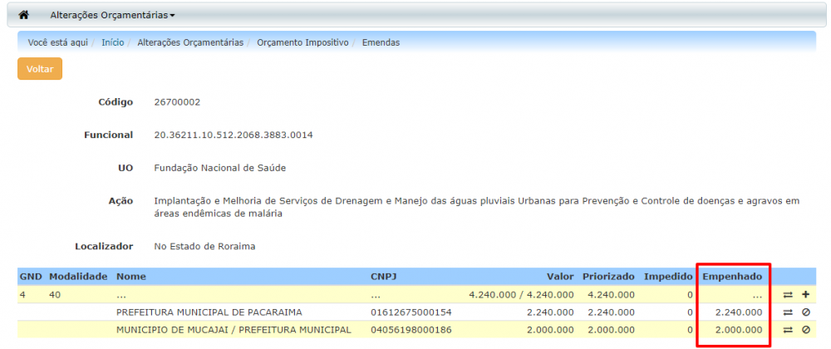Click the block icon for Prefeitura de Pacaraima

(x=805, y=312)
